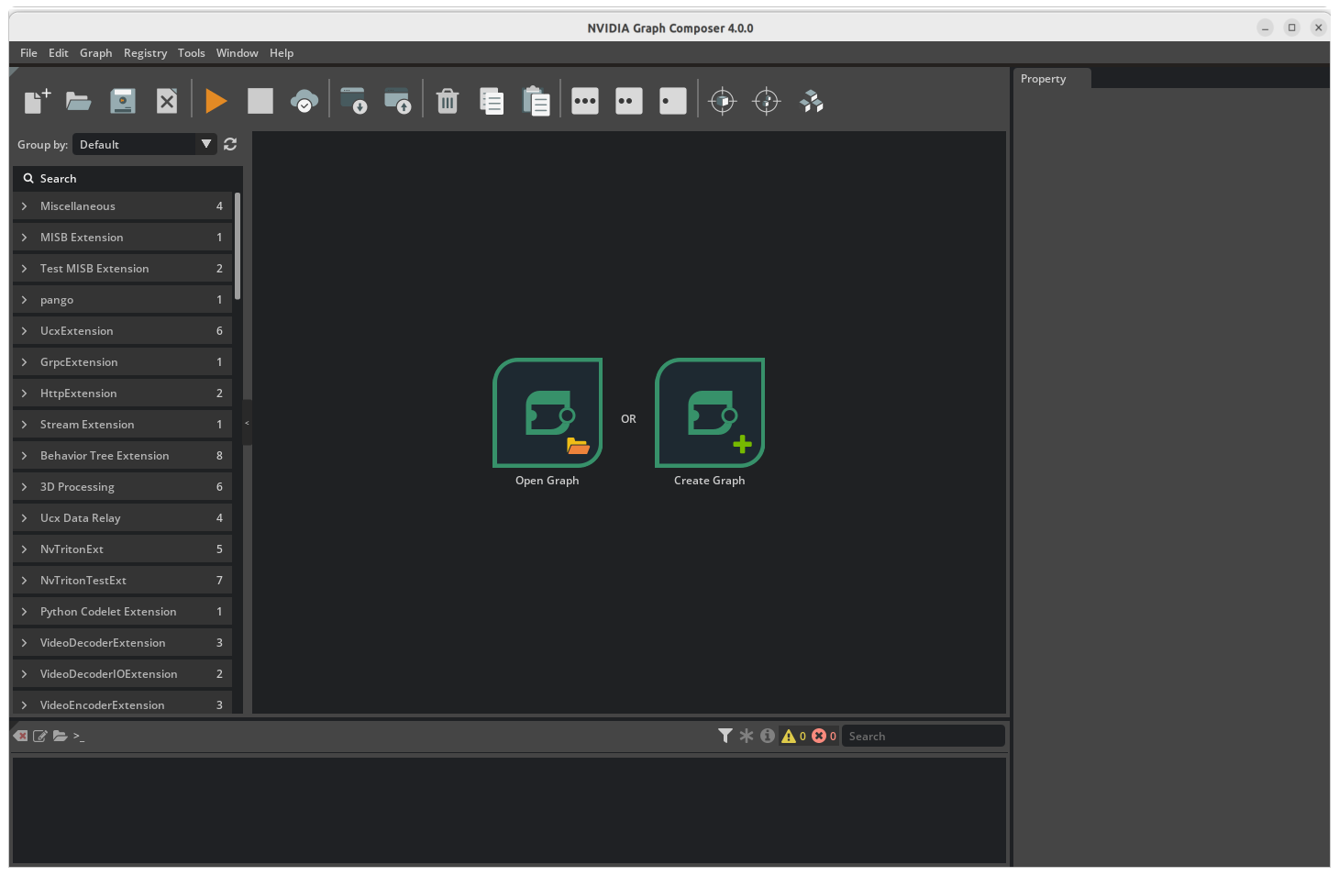This screenshot has width=1339, height=876.
Task: Save the graph with the floppy icon
Action: pyautogui.click(x=123, y=101)
